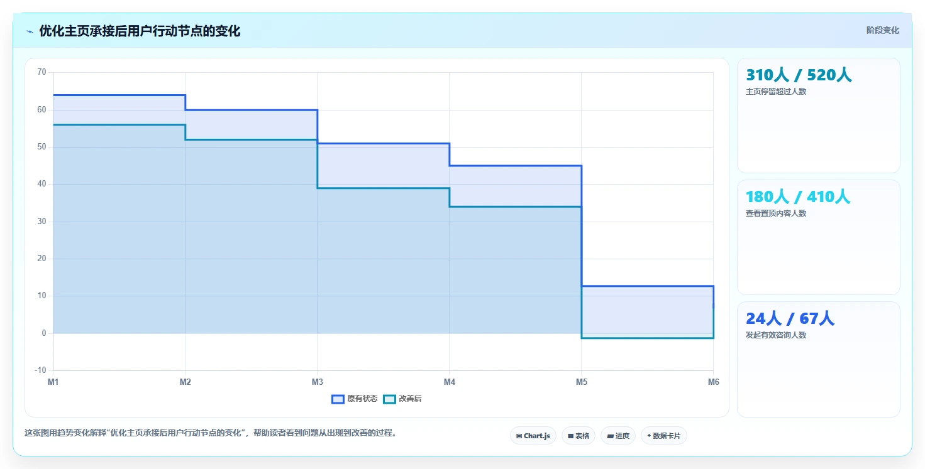Toggle the 原有状态 legend item
This screenshot has width=925, height=469.
click(355, 399)
